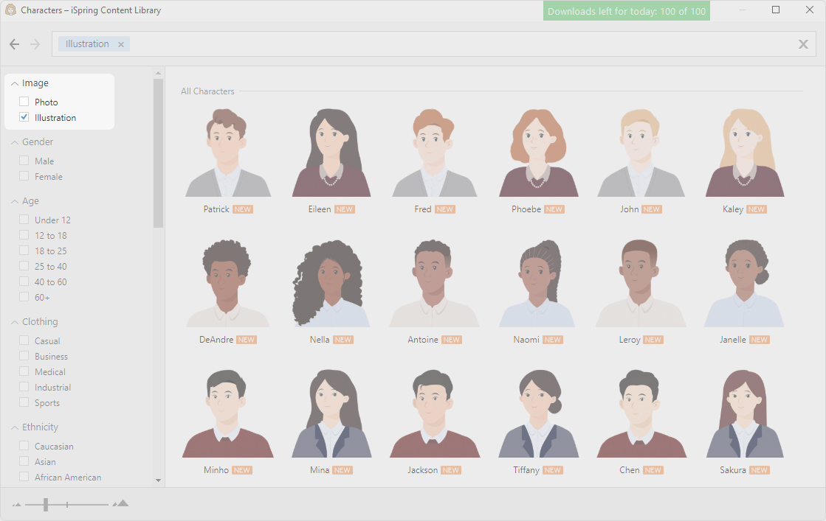826x521 pixels.
Task: Click the small thumbnails icon by the slider
Action: tap(17, 505)
